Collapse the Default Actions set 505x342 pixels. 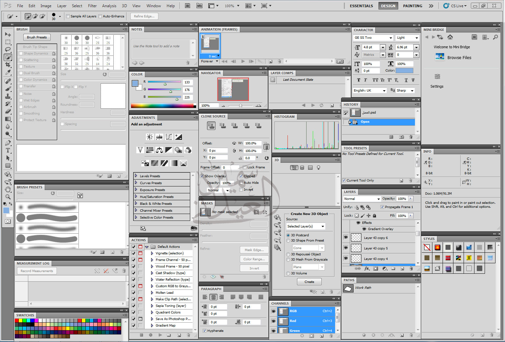(147, 247)
